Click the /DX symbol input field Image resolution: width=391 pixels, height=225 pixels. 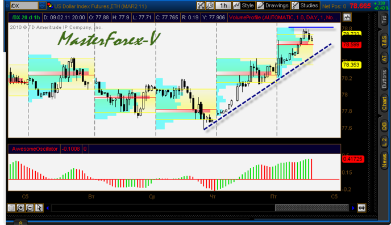pos(24,6)
